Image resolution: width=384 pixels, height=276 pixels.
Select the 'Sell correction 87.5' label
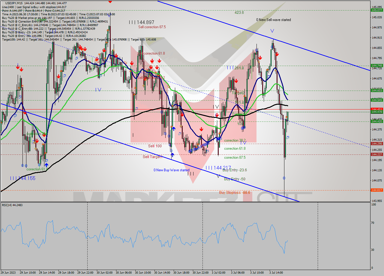(x=152, y=27)
